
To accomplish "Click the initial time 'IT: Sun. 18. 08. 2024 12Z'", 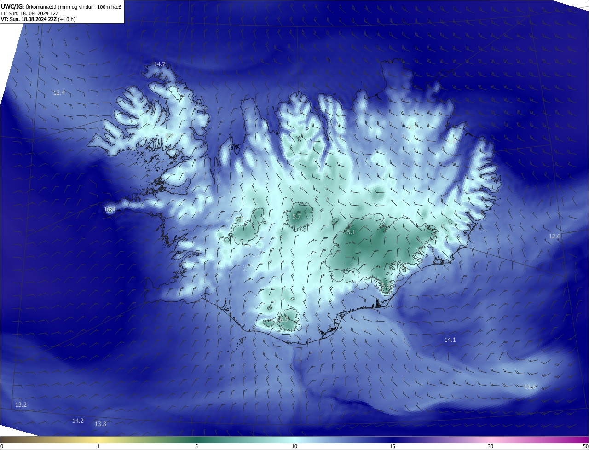I will (x=29, y=13).
